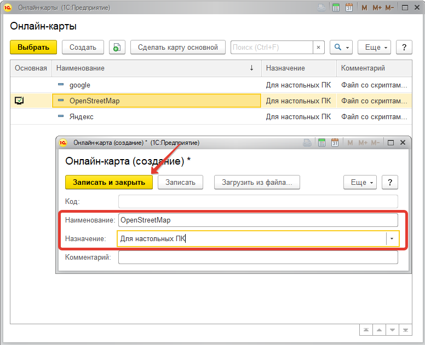Click the Комментарий column header
The width and height of the screenshot is (425, 345).
(x=374, y=68)
